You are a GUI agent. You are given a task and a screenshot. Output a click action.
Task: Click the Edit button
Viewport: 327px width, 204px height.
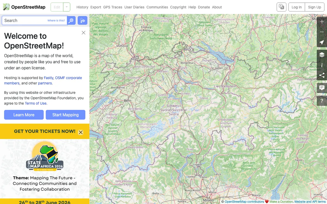(x=57, y=7)
